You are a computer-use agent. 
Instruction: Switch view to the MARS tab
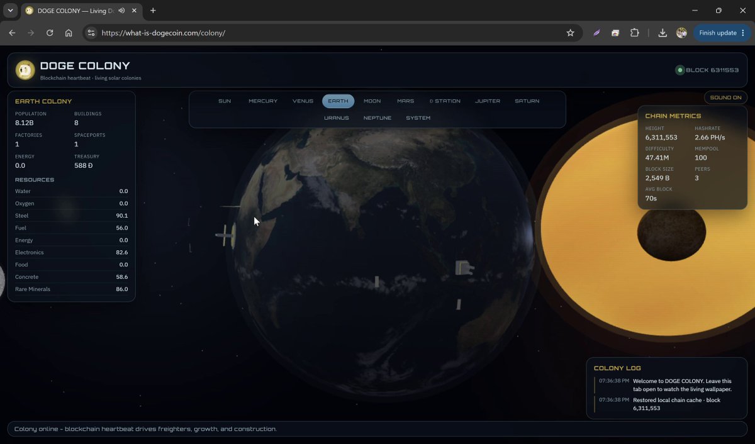click(x=406, y=101)
